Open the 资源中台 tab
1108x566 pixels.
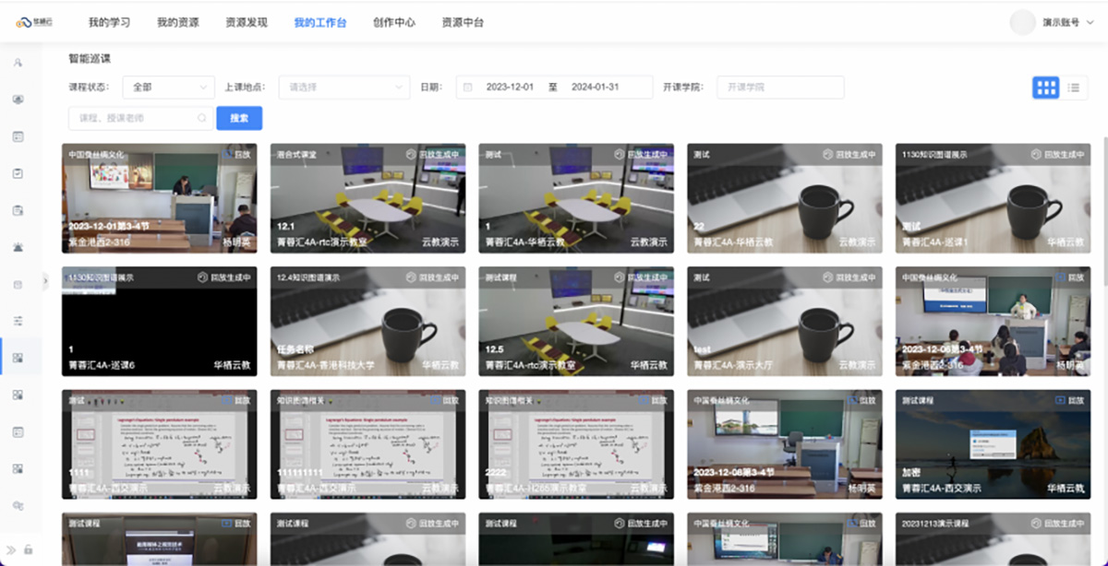click(x=462, y=22)
